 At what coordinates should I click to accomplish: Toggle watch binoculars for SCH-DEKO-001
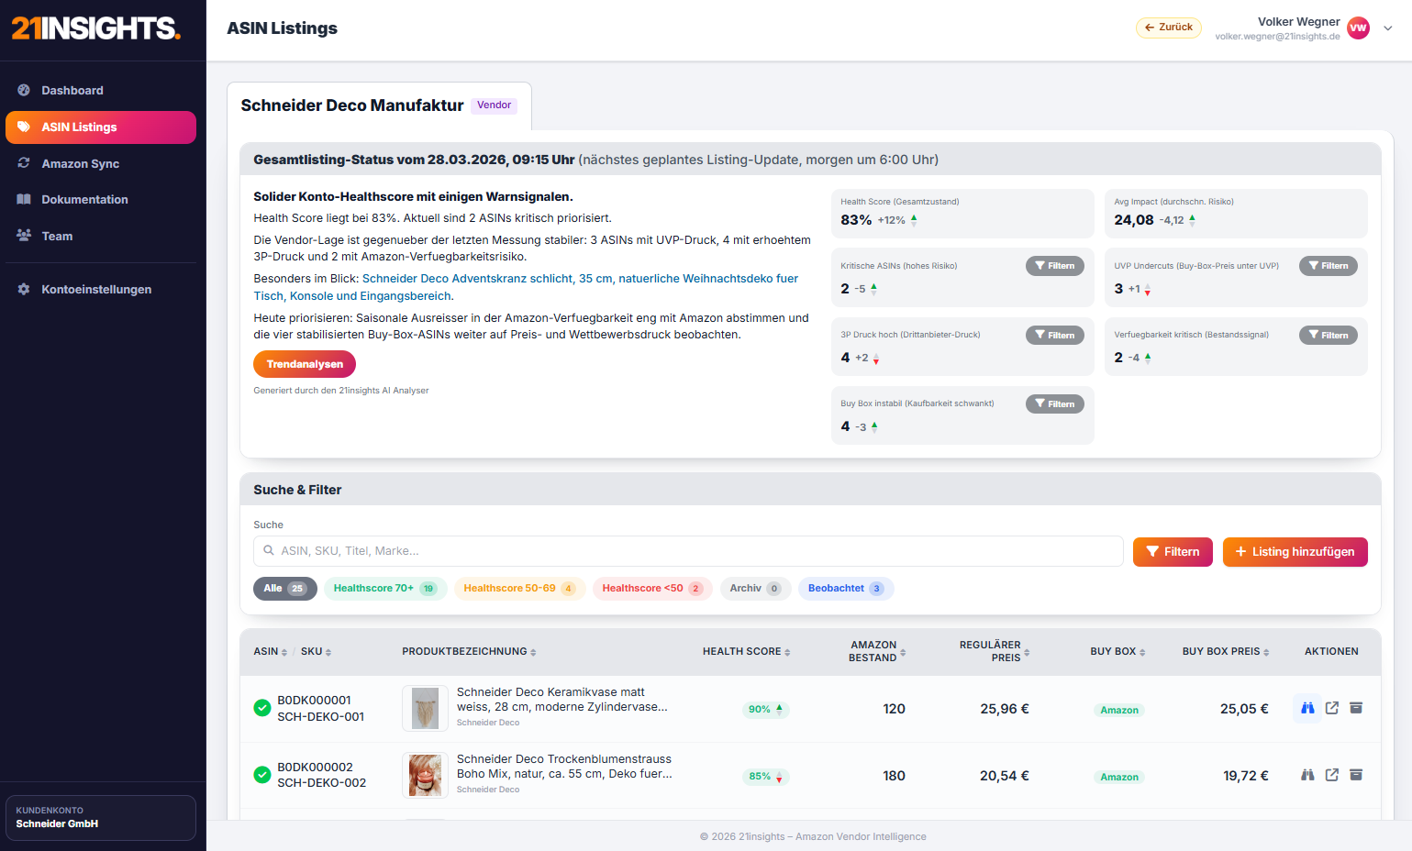1307,708
